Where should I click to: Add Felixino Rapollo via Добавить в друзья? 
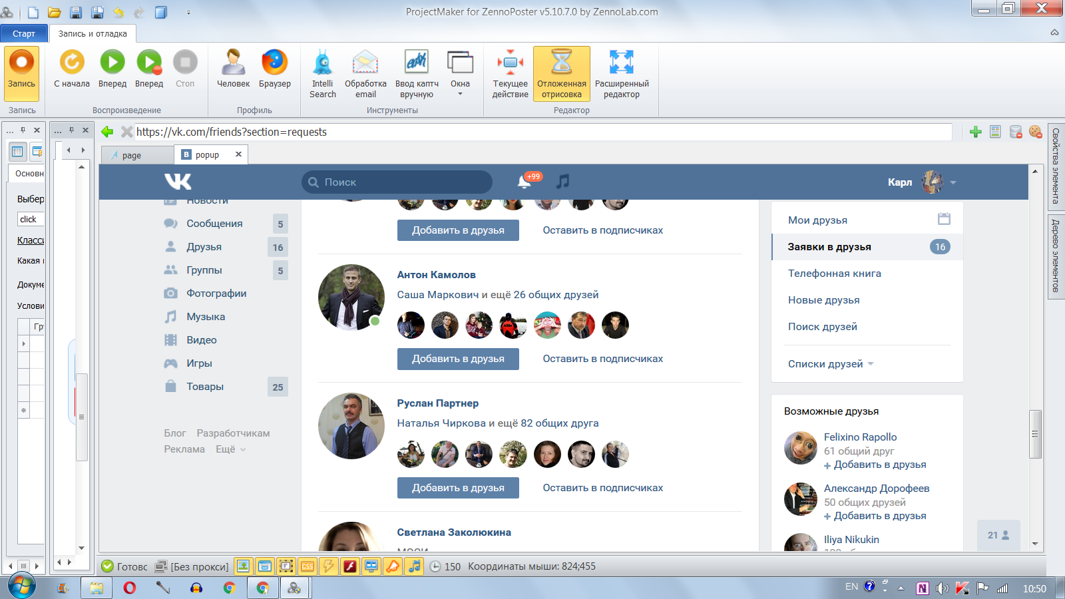pos(875,465)
